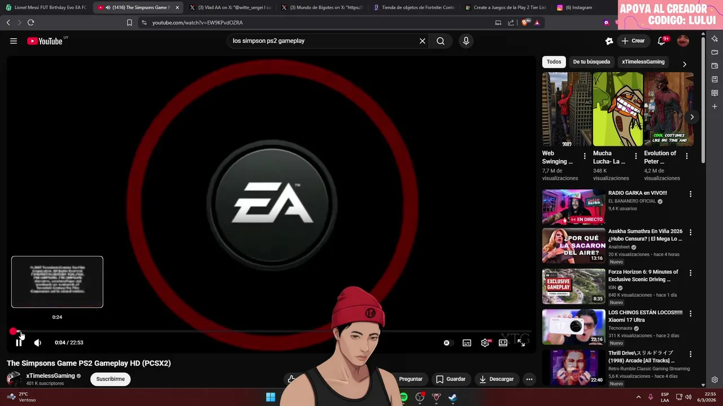
Task: Switch to Mundo de Bigotes tab
Action: 322,7
